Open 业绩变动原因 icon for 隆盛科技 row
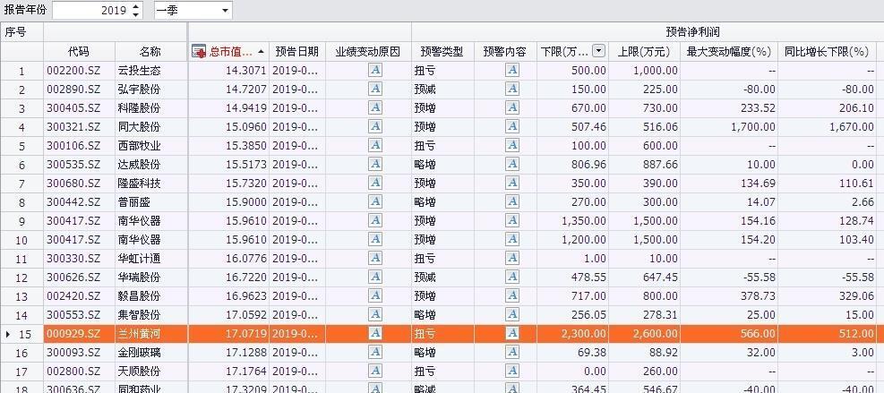This screenshot has height=393, width=884. coord(375,184)
